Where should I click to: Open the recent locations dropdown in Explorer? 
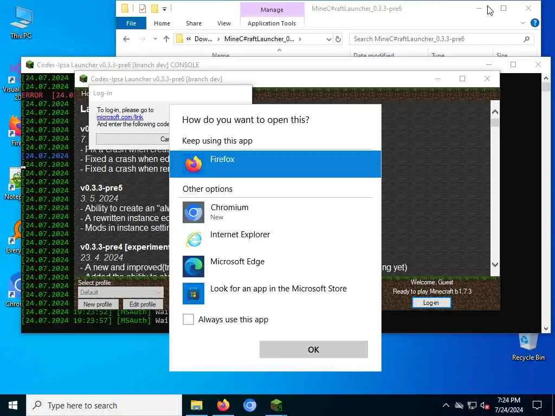tap(155, 39)
